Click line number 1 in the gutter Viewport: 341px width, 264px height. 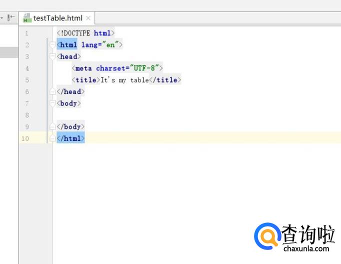tap(26, 33)
